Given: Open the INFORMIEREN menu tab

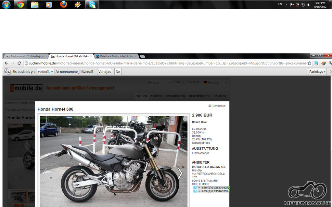Looking at the screenshot, I should point(176,96).
